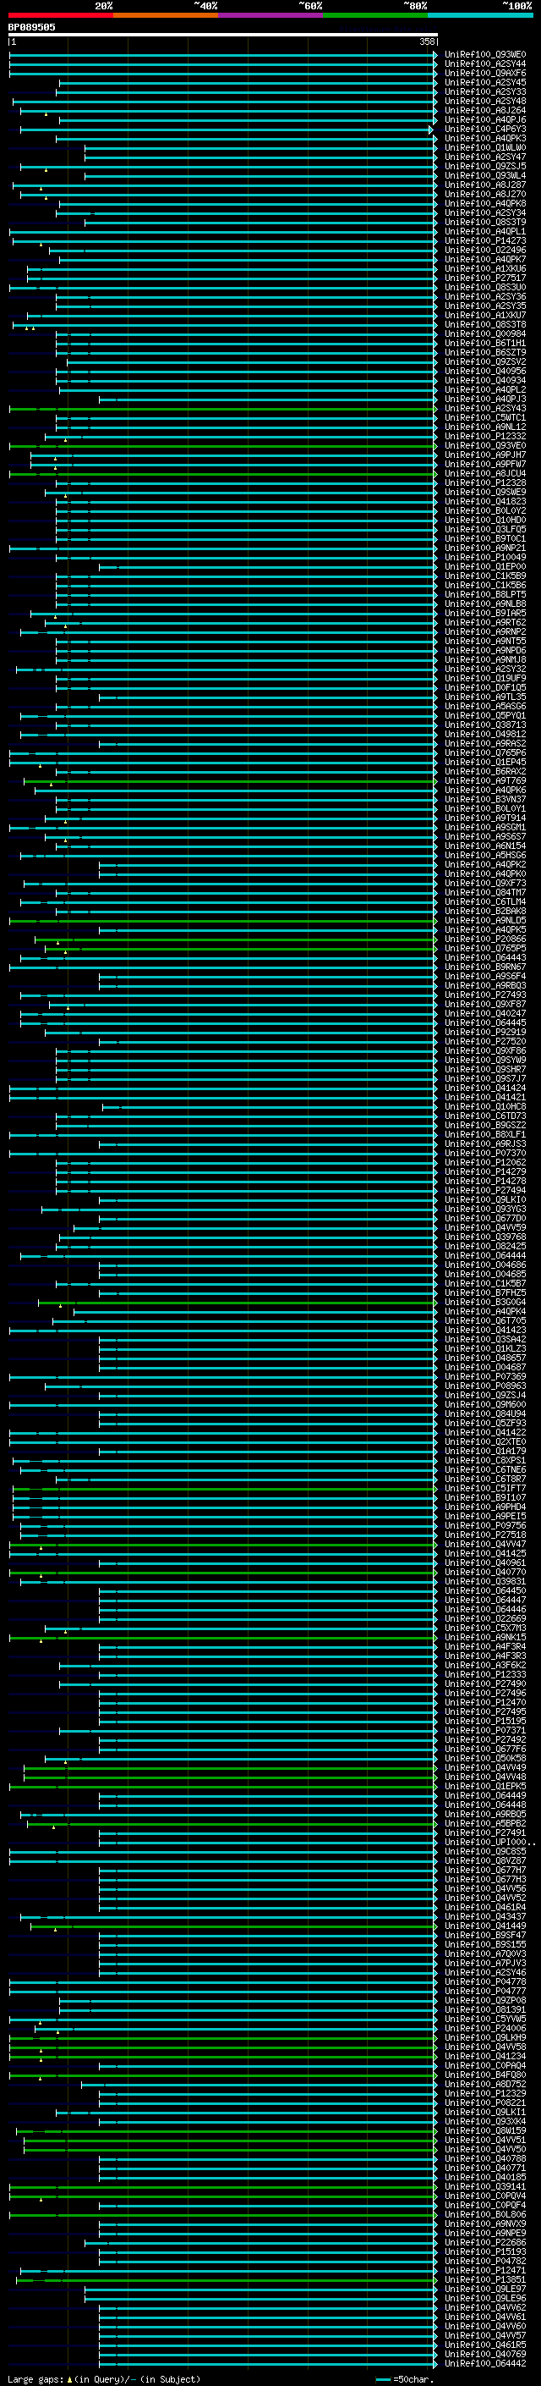541x2386 pixels.
Task: Click the purple ~60% legend segment
Action: pyautogui.click(x=270, y=15)
